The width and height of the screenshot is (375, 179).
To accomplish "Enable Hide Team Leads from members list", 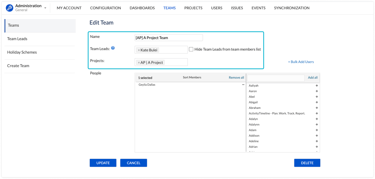I will pos(191,49).
